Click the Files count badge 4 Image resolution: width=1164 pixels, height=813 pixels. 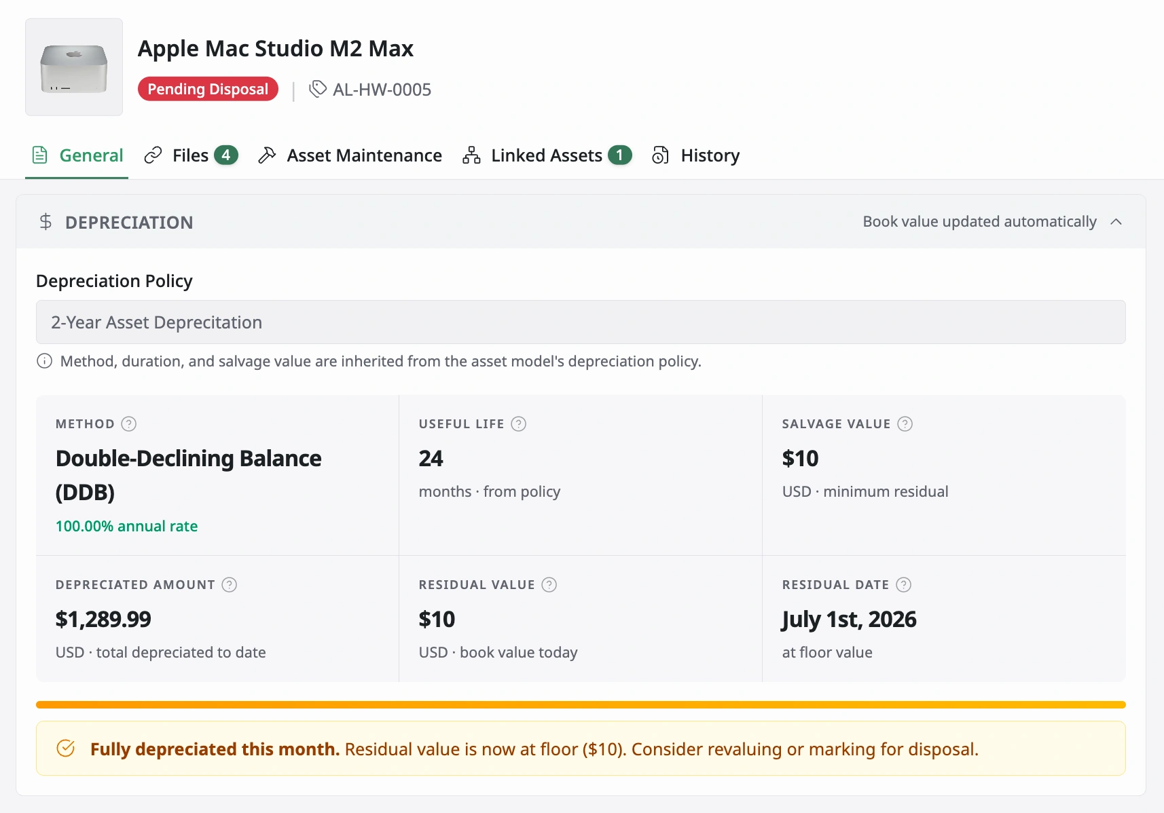coord(226,155)
